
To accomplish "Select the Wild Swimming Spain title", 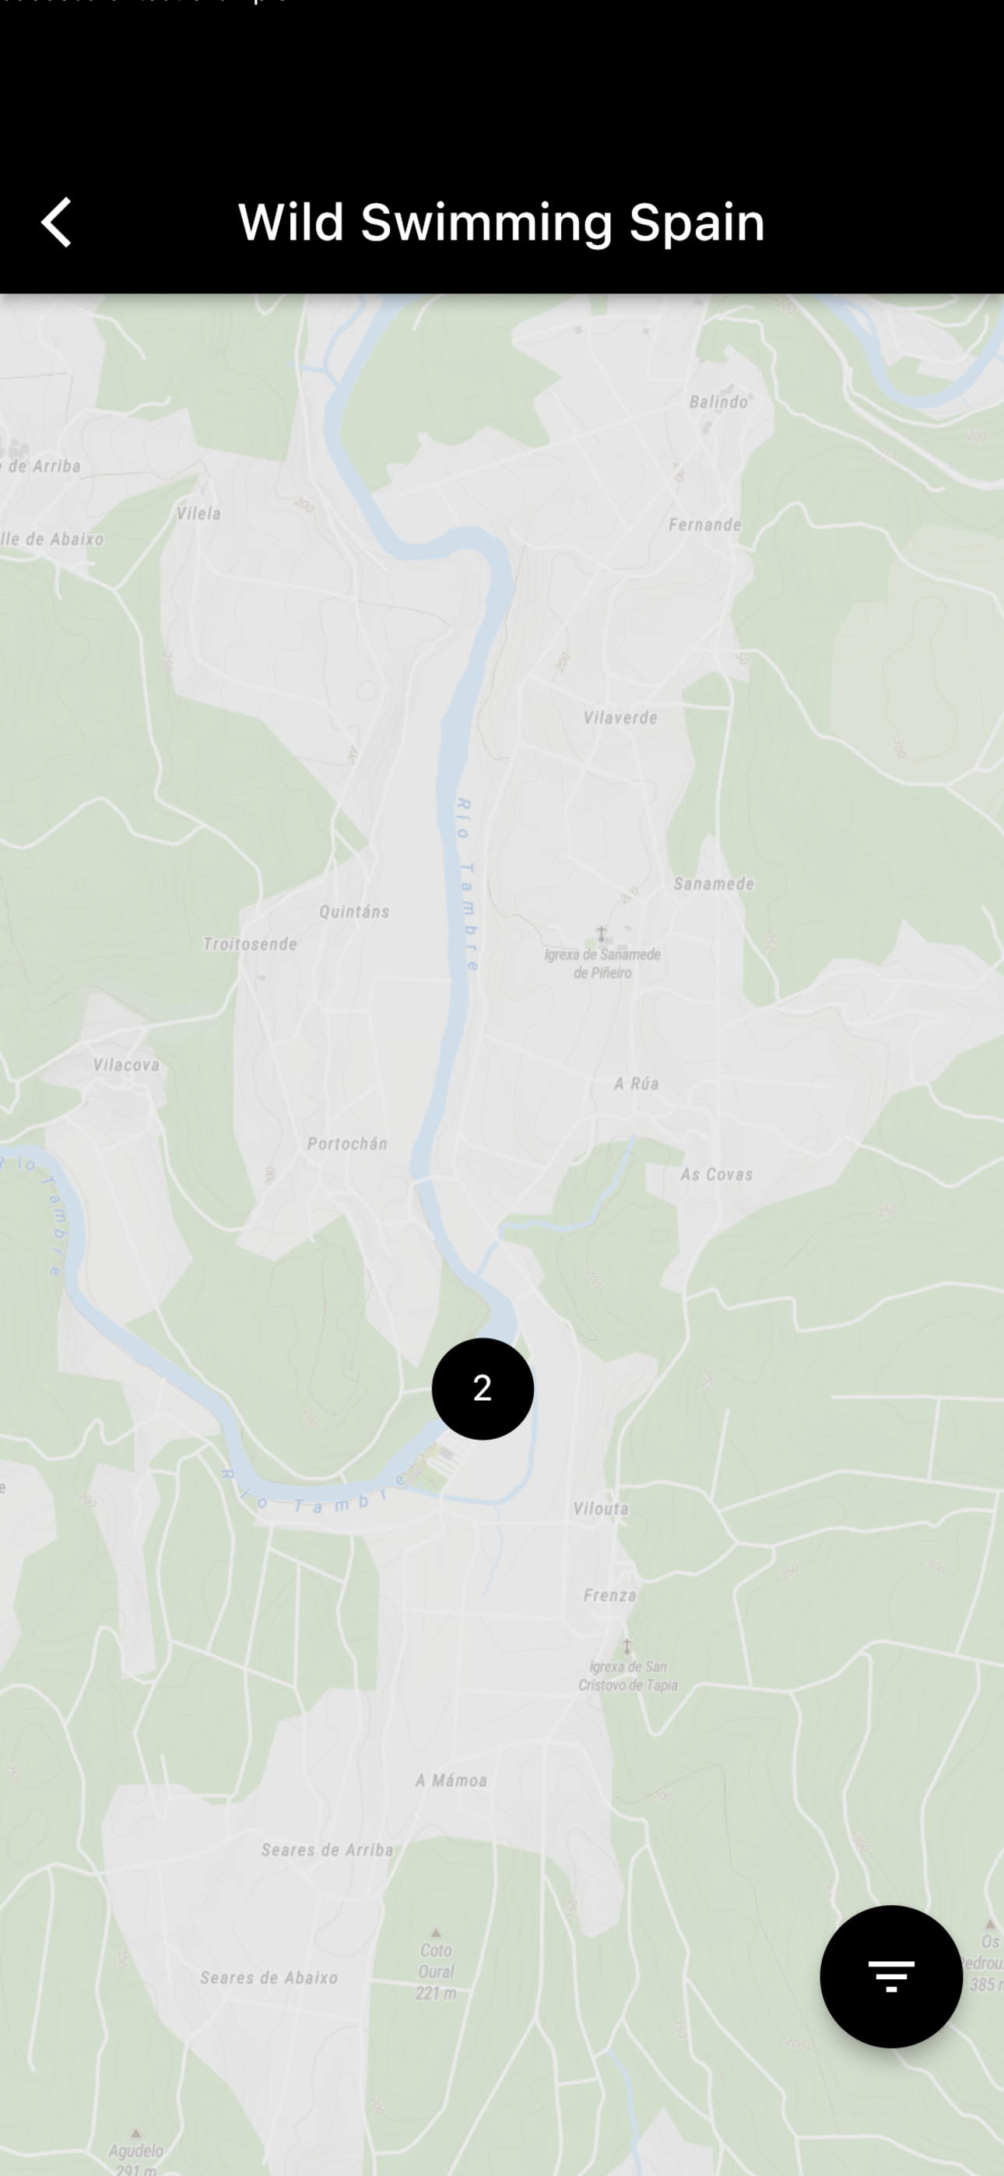I will coord(501,222).
